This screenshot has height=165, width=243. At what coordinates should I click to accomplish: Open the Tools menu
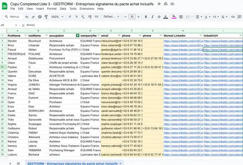coord(73,9)
